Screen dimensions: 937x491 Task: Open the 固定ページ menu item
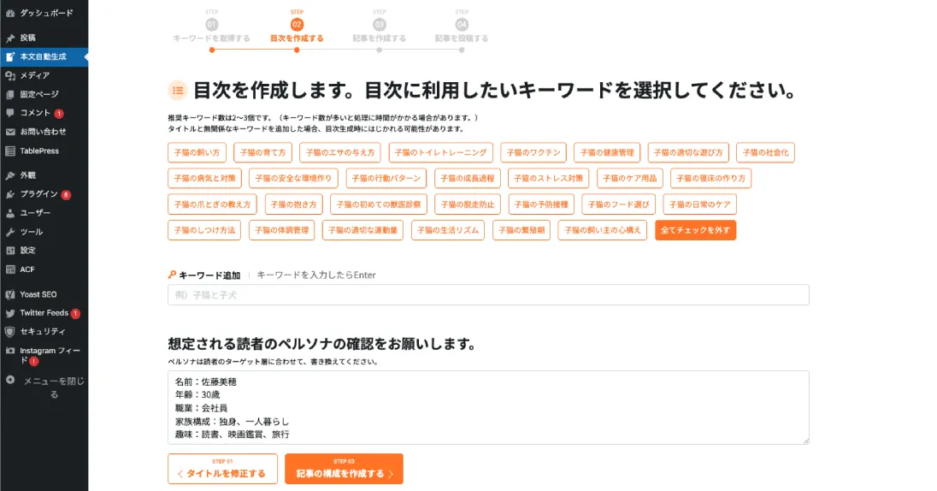(x=39, y=94)
